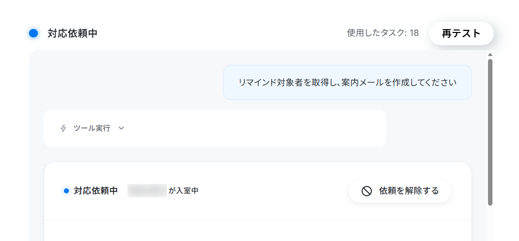Click the 依頼を解除する button text
Screen dimensions: 519x241
pyautogui.click(x=409, y=191)
